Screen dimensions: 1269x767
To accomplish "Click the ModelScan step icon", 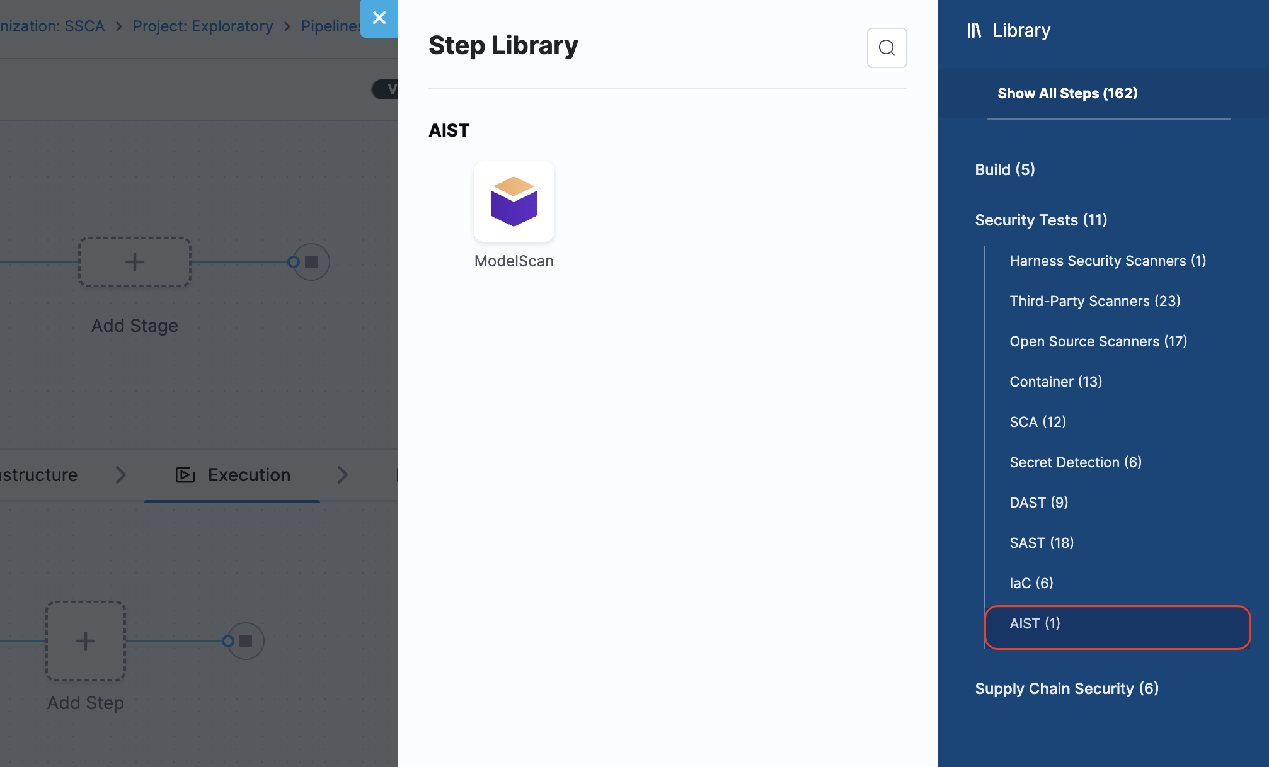I will [514, 202].
